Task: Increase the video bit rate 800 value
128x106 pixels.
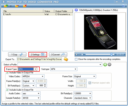Action: pyautogui.click(x=45, y=85)
